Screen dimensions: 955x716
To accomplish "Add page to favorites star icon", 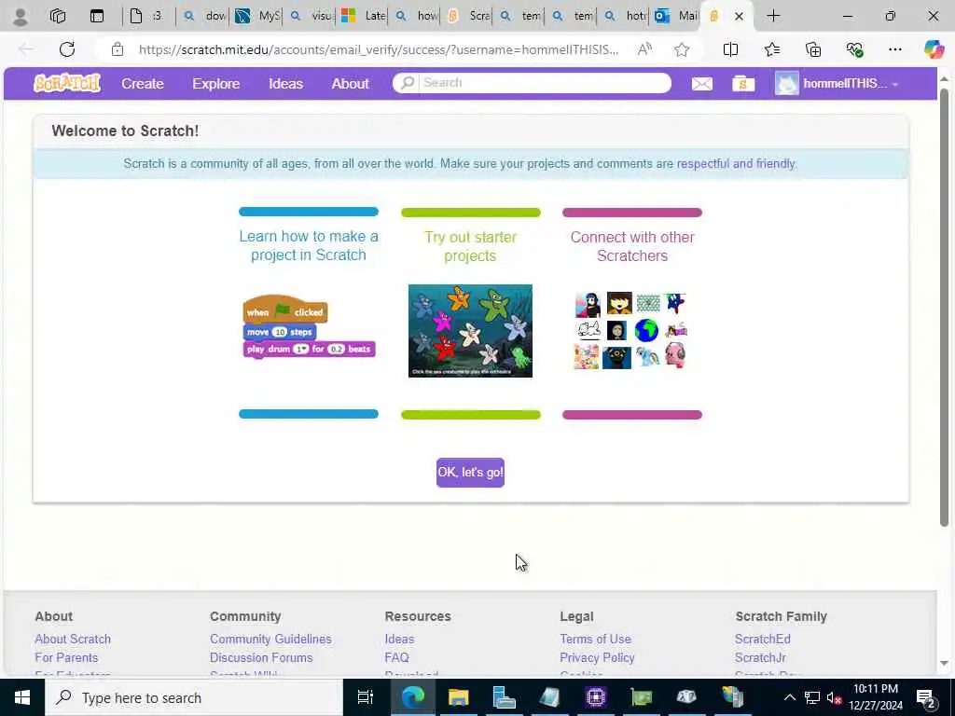I will pyautogui.click(x=682, y=49).
